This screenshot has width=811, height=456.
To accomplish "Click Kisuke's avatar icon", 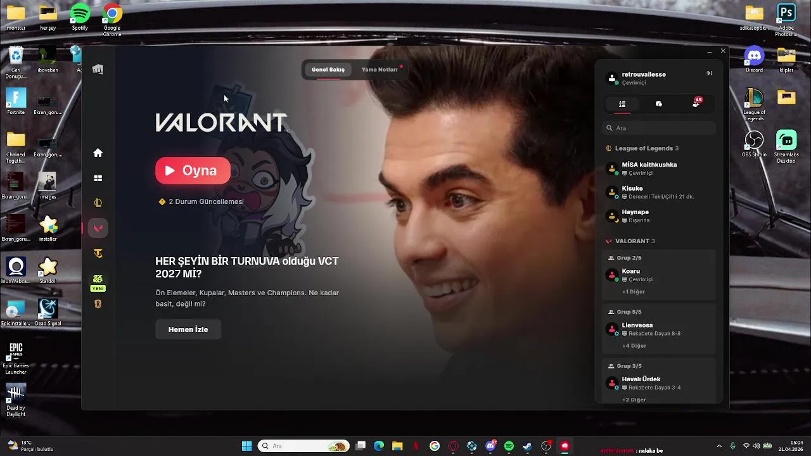I will [x=612, y=193].
